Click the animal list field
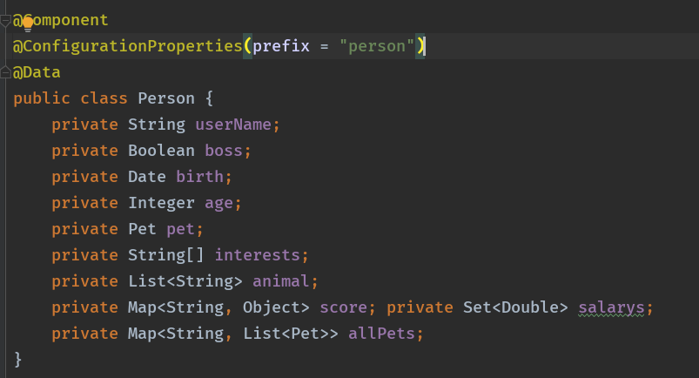Screen dimensions: 699x378 click(280, 280)
